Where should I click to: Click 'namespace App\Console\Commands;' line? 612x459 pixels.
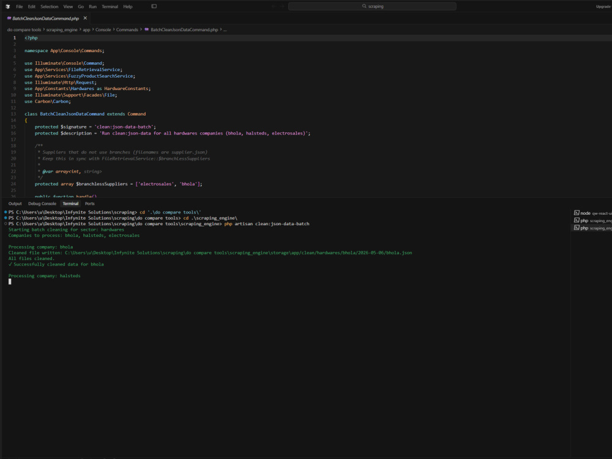point(64,51)
